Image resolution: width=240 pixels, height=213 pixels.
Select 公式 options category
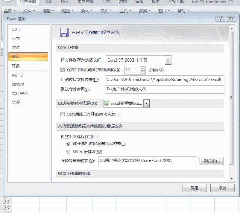[28, 39]
